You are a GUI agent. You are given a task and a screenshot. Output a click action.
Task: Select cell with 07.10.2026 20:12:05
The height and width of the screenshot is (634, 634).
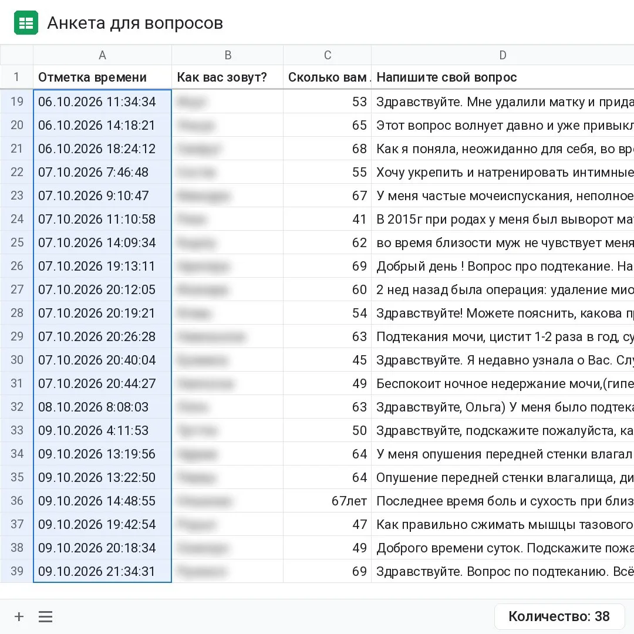(x=102, y=289)
